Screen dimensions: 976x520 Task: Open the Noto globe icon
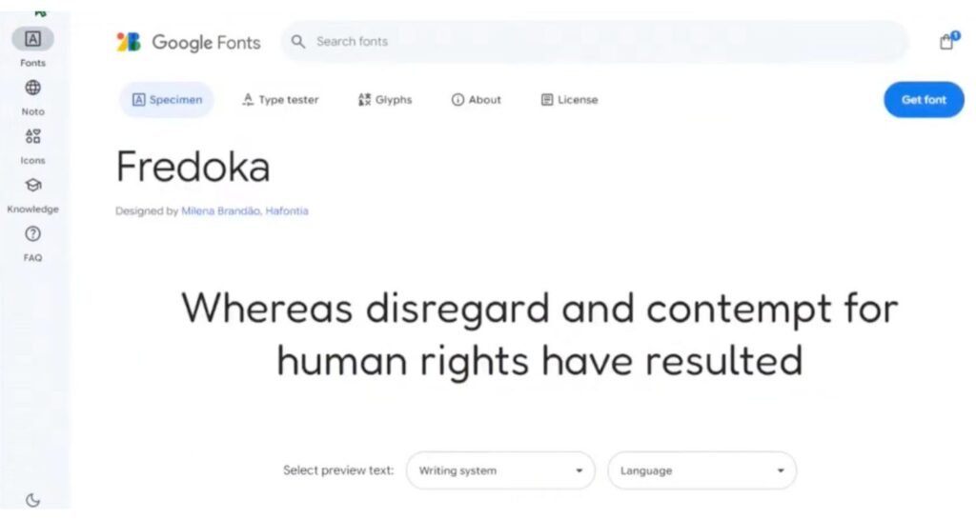pos(33,88)
